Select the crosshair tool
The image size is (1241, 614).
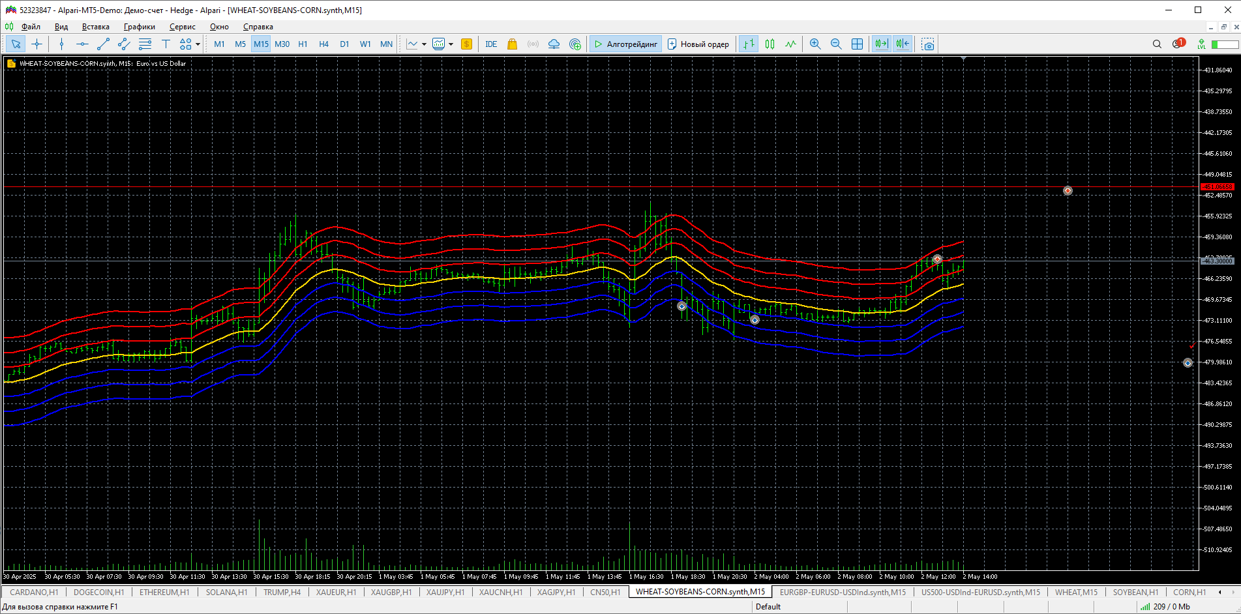(x=37, y=44)
